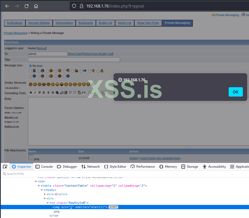
Task: Open the Memory tab
Action: 168,167
